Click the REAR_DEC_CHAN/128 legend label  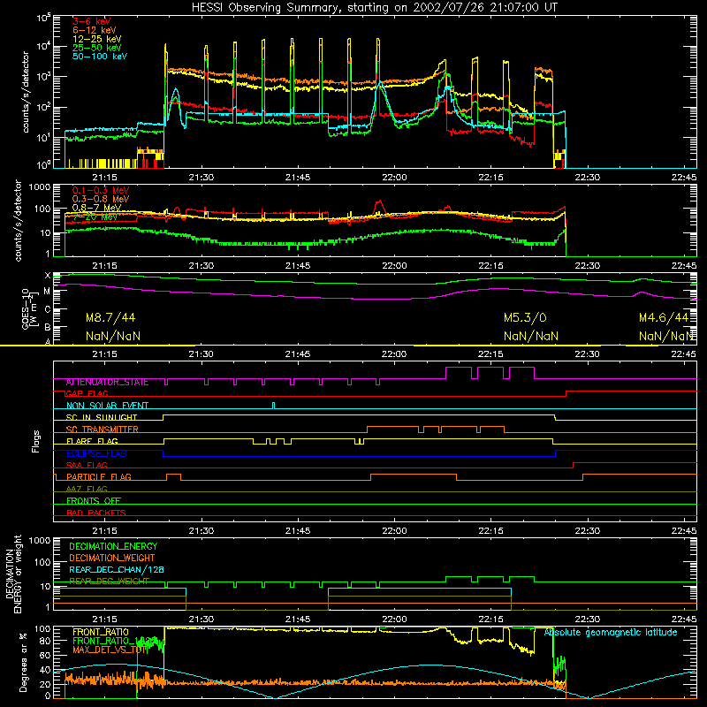tap(117, 570)
